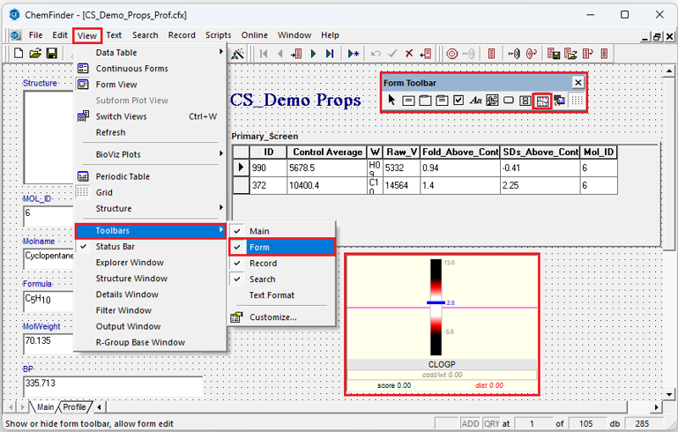The height and width of the screenshot is (432, 678).
Task: Select the picture tool in Form Toolbar
Action: pos(492,101)
